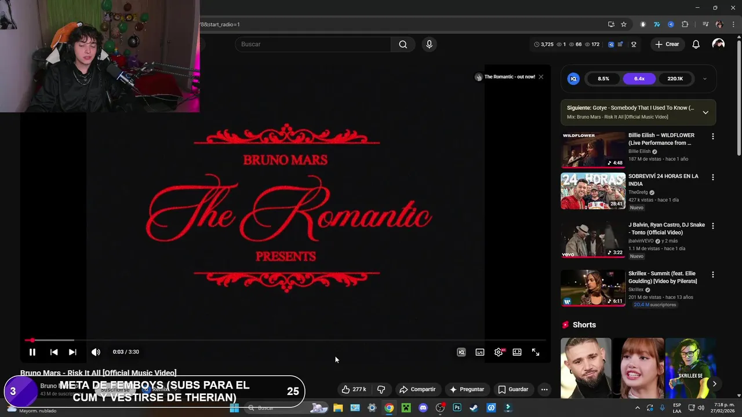Screen dimensions: 742x417
Task: Click install app icon in address bar
Action: tap(611, 24)
